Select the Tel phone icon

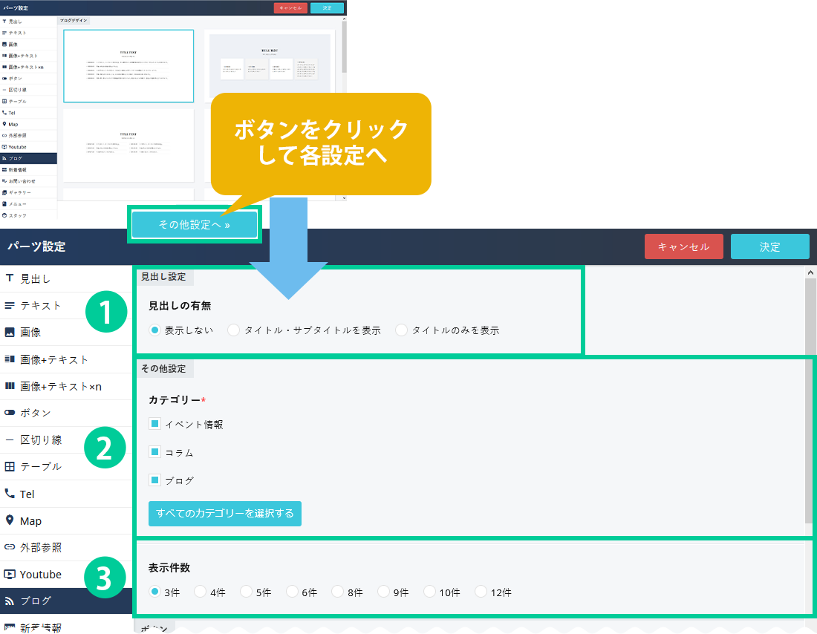10,494
